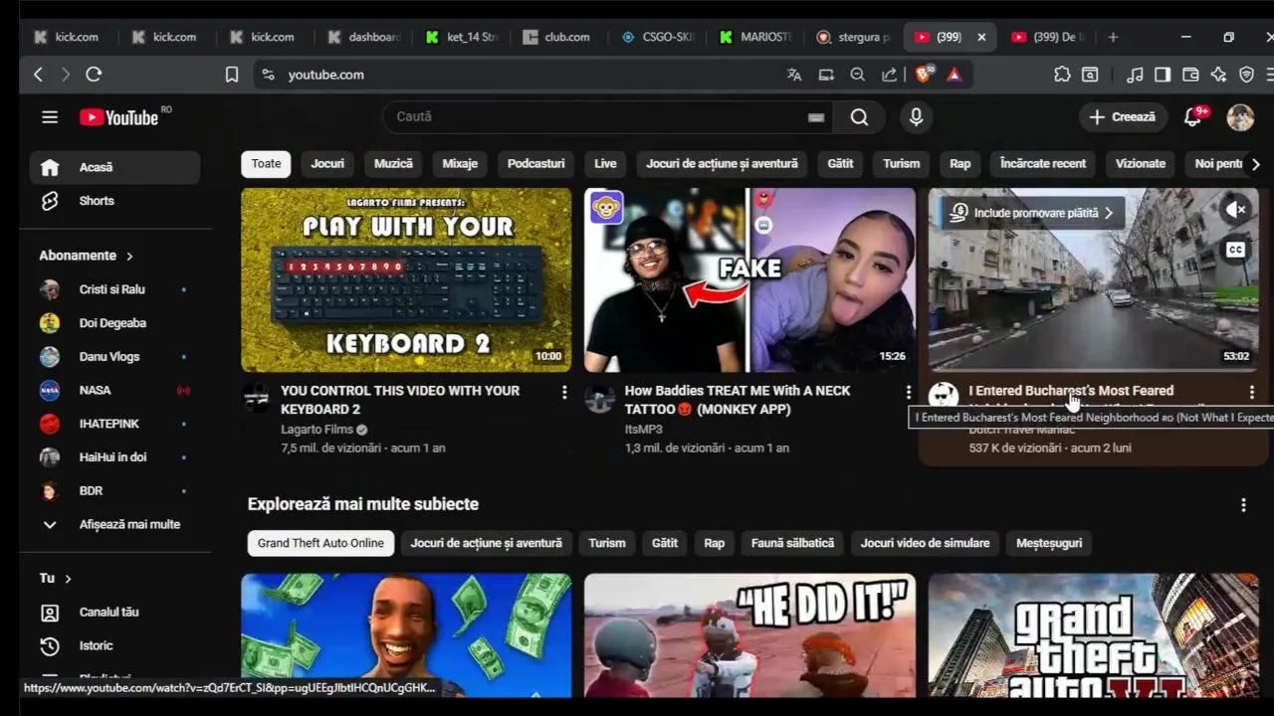Open the FAKE neck tattoo video thumbnail

pyautogui.click(x=749, y=280)
